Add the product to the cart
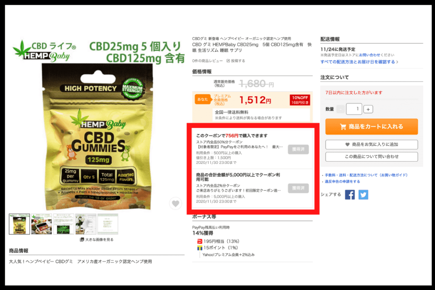The image size is (435, 290). (x=371, y=127)
